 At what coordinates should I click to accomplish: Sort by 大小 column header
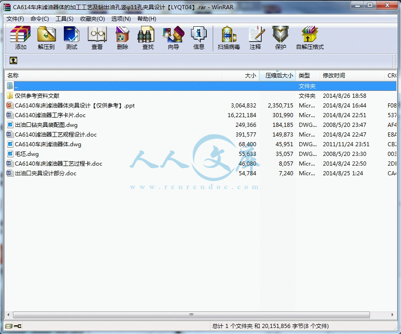tap(241, 76)
